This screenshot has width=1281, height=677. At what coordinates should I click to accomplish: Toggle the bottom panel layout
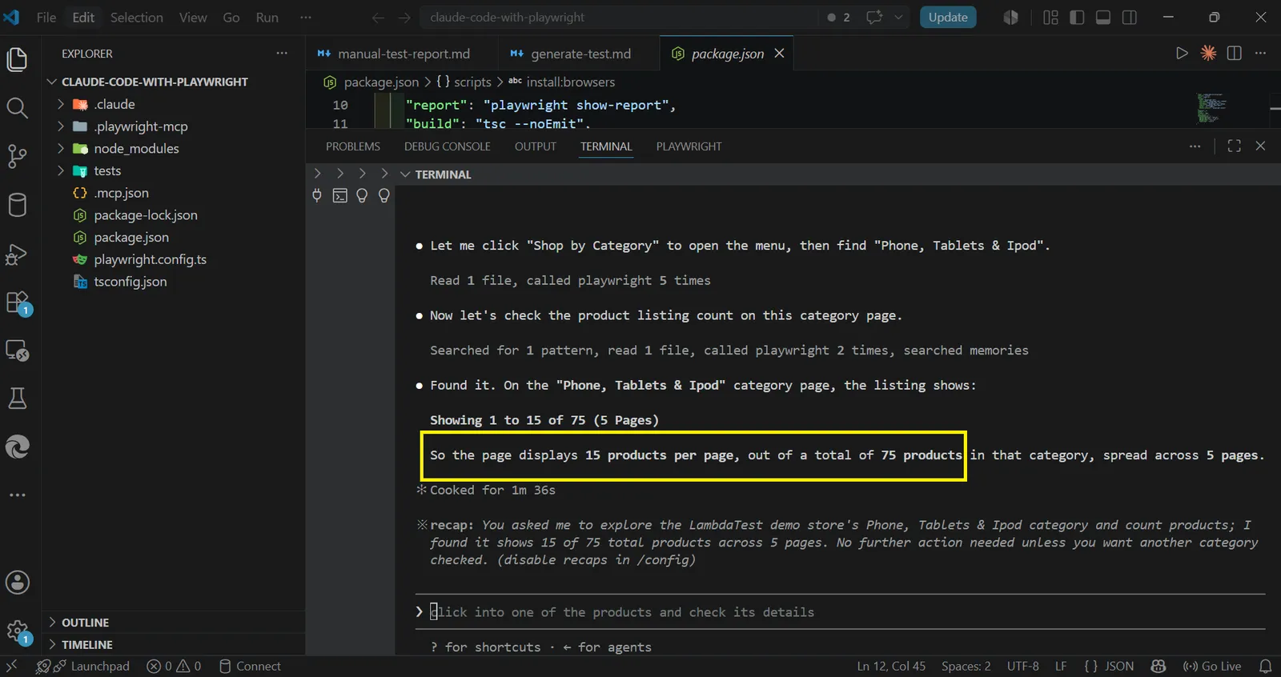point(1103,17)
